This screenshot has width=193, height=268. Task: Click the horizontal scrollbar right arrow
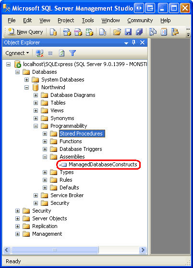[143, 250]
